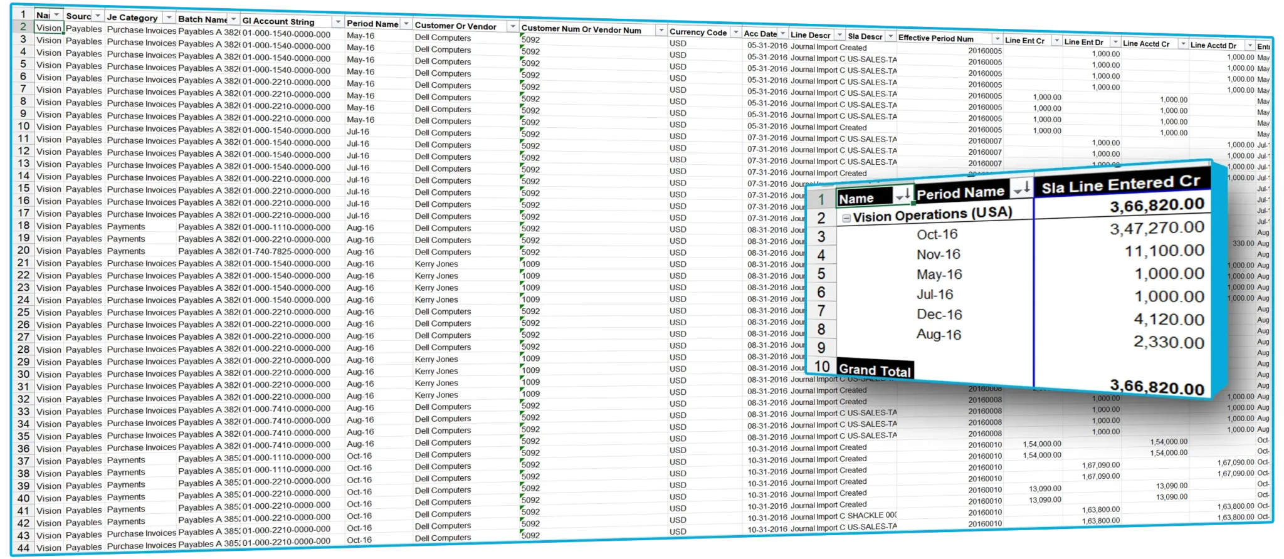Select the Oct-16 row in pivot table

937,235
